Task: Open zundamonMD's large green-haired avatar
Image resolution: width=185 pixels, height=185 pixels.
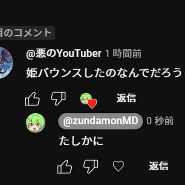Action: pos(36,123)
